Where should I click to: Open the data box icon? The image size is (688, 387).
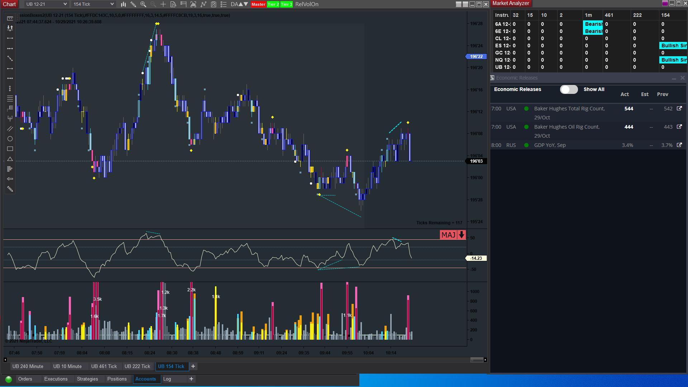point(173,4)
